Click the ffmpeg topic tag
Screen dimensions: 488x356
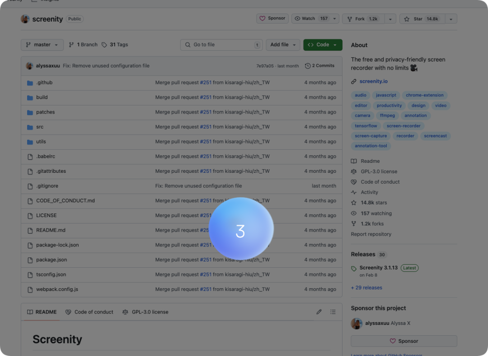point(387,115)
